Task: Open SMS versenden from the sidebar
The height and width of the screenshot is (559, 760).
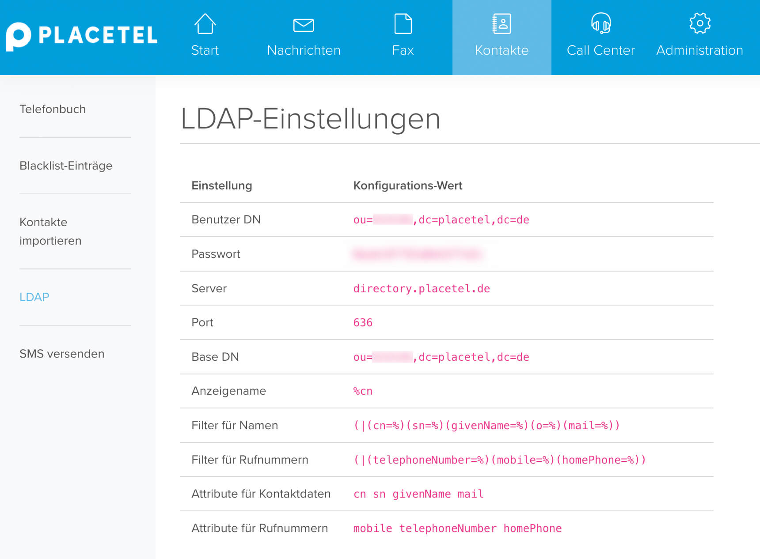Action: pyautogui.click(x=62, y=353)
